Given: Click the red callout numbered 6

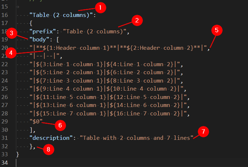Looking at the screenshot, I should click(60, 125).
